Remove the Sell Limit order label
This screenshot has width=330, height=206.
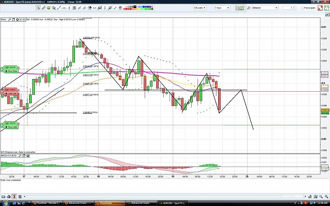pyautogui.click(x=18, y=90)
